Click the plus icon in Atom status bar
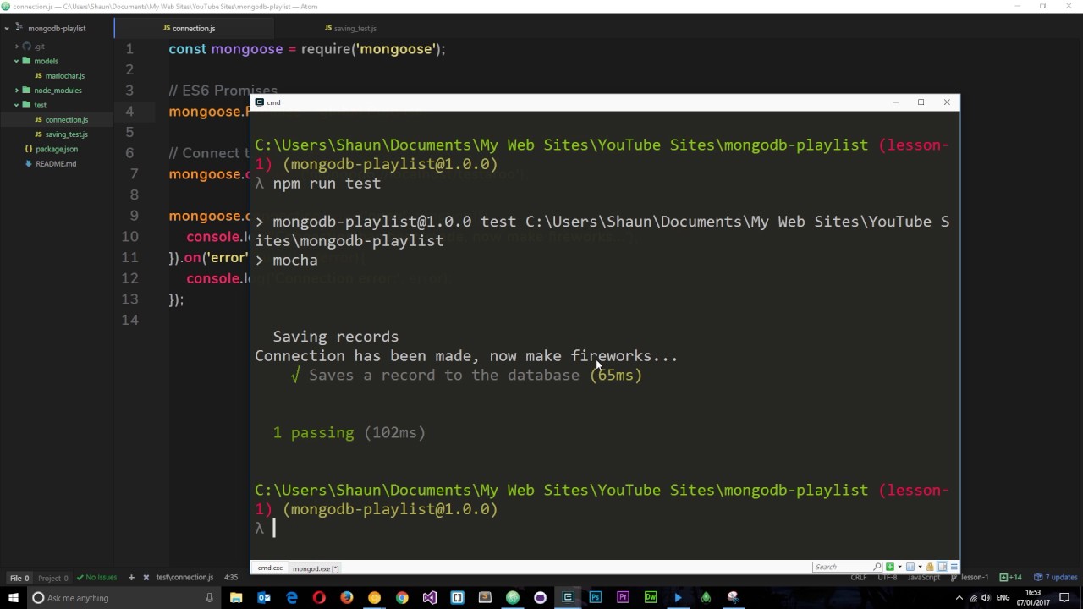 (x=131, y=578)
